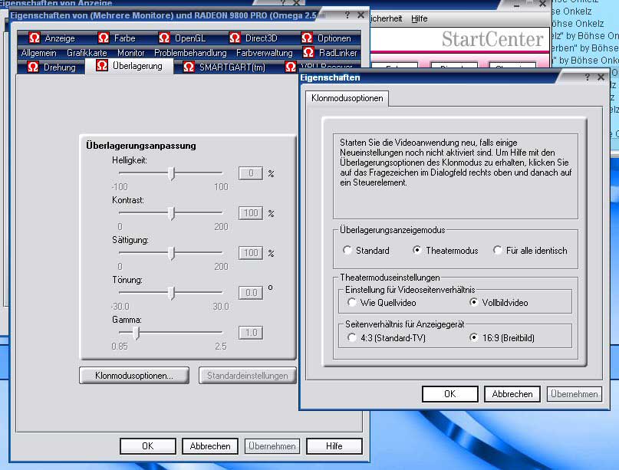
Task: Open the OpenGL tab
Action: [183, 38]
